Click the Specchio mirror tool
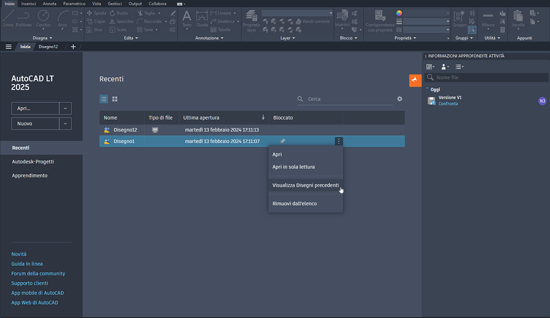550x318 pixels. (x=121, y=21)
